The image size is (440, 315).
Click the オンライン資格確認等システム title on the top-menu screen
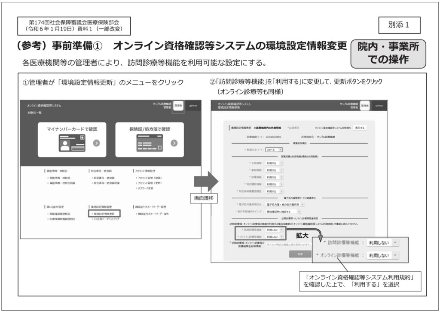tap(44, 106)
